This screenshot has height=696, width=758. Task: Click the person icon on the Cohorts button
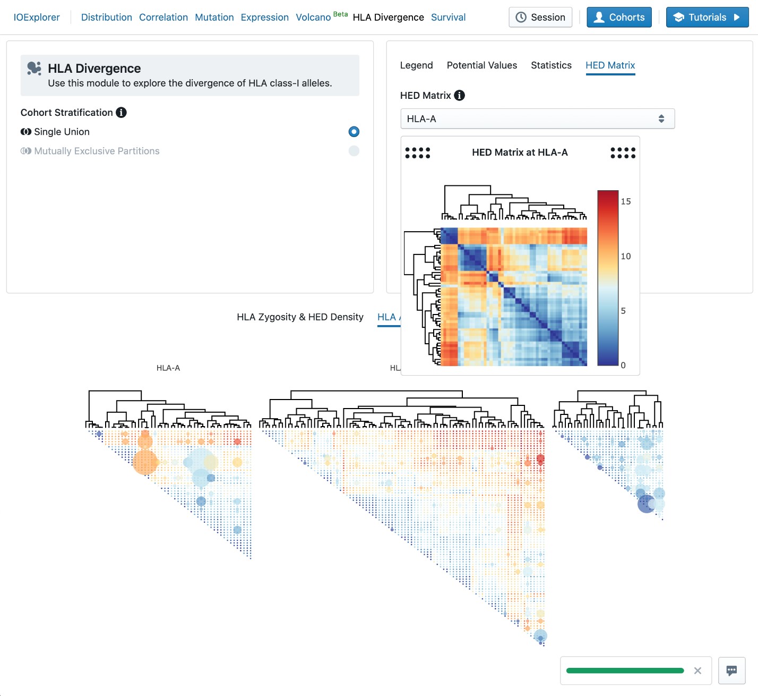point(600,17)
